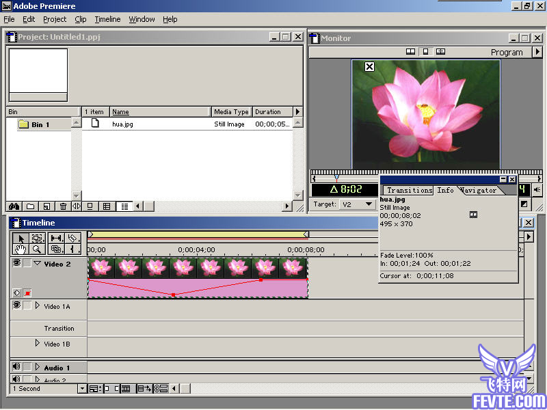547x410 pixels.
Task: Pick the Hand tool in Timeline
Action: [20, 249]
